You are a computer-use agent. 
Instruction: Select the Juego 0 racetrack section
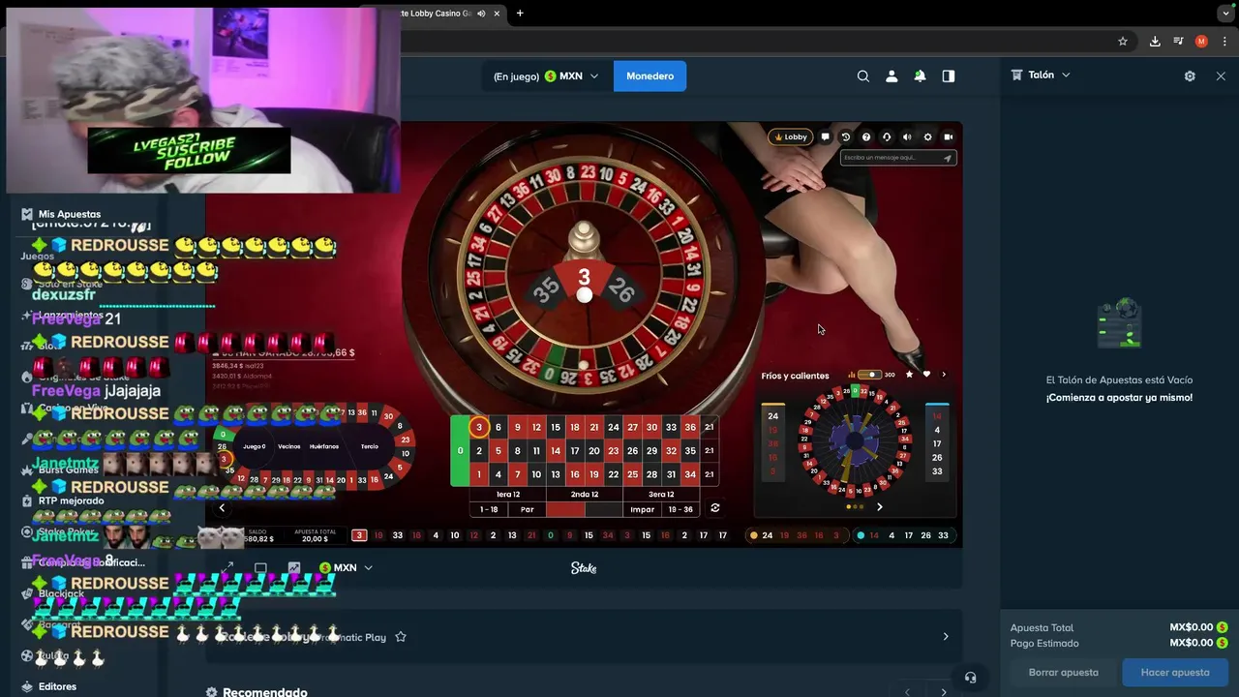[255, 446]
